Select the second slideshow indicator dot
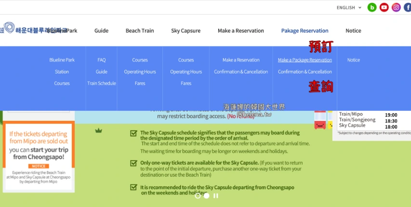411x207 pixels. tap(207, 196)
